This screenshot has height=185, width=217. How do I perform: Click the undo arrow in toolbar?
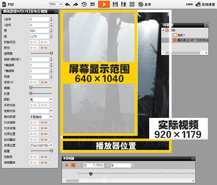pyautogui.click(x=67, y=4)
